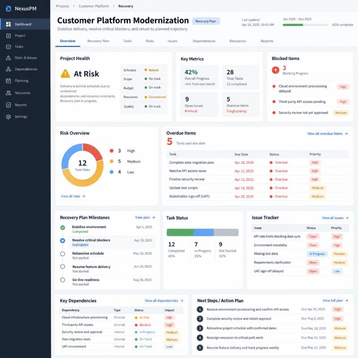Open the Recovery Plan tab
Viewport: 358px width, 358px height.
pyautogui.click(x=98, y=41)
